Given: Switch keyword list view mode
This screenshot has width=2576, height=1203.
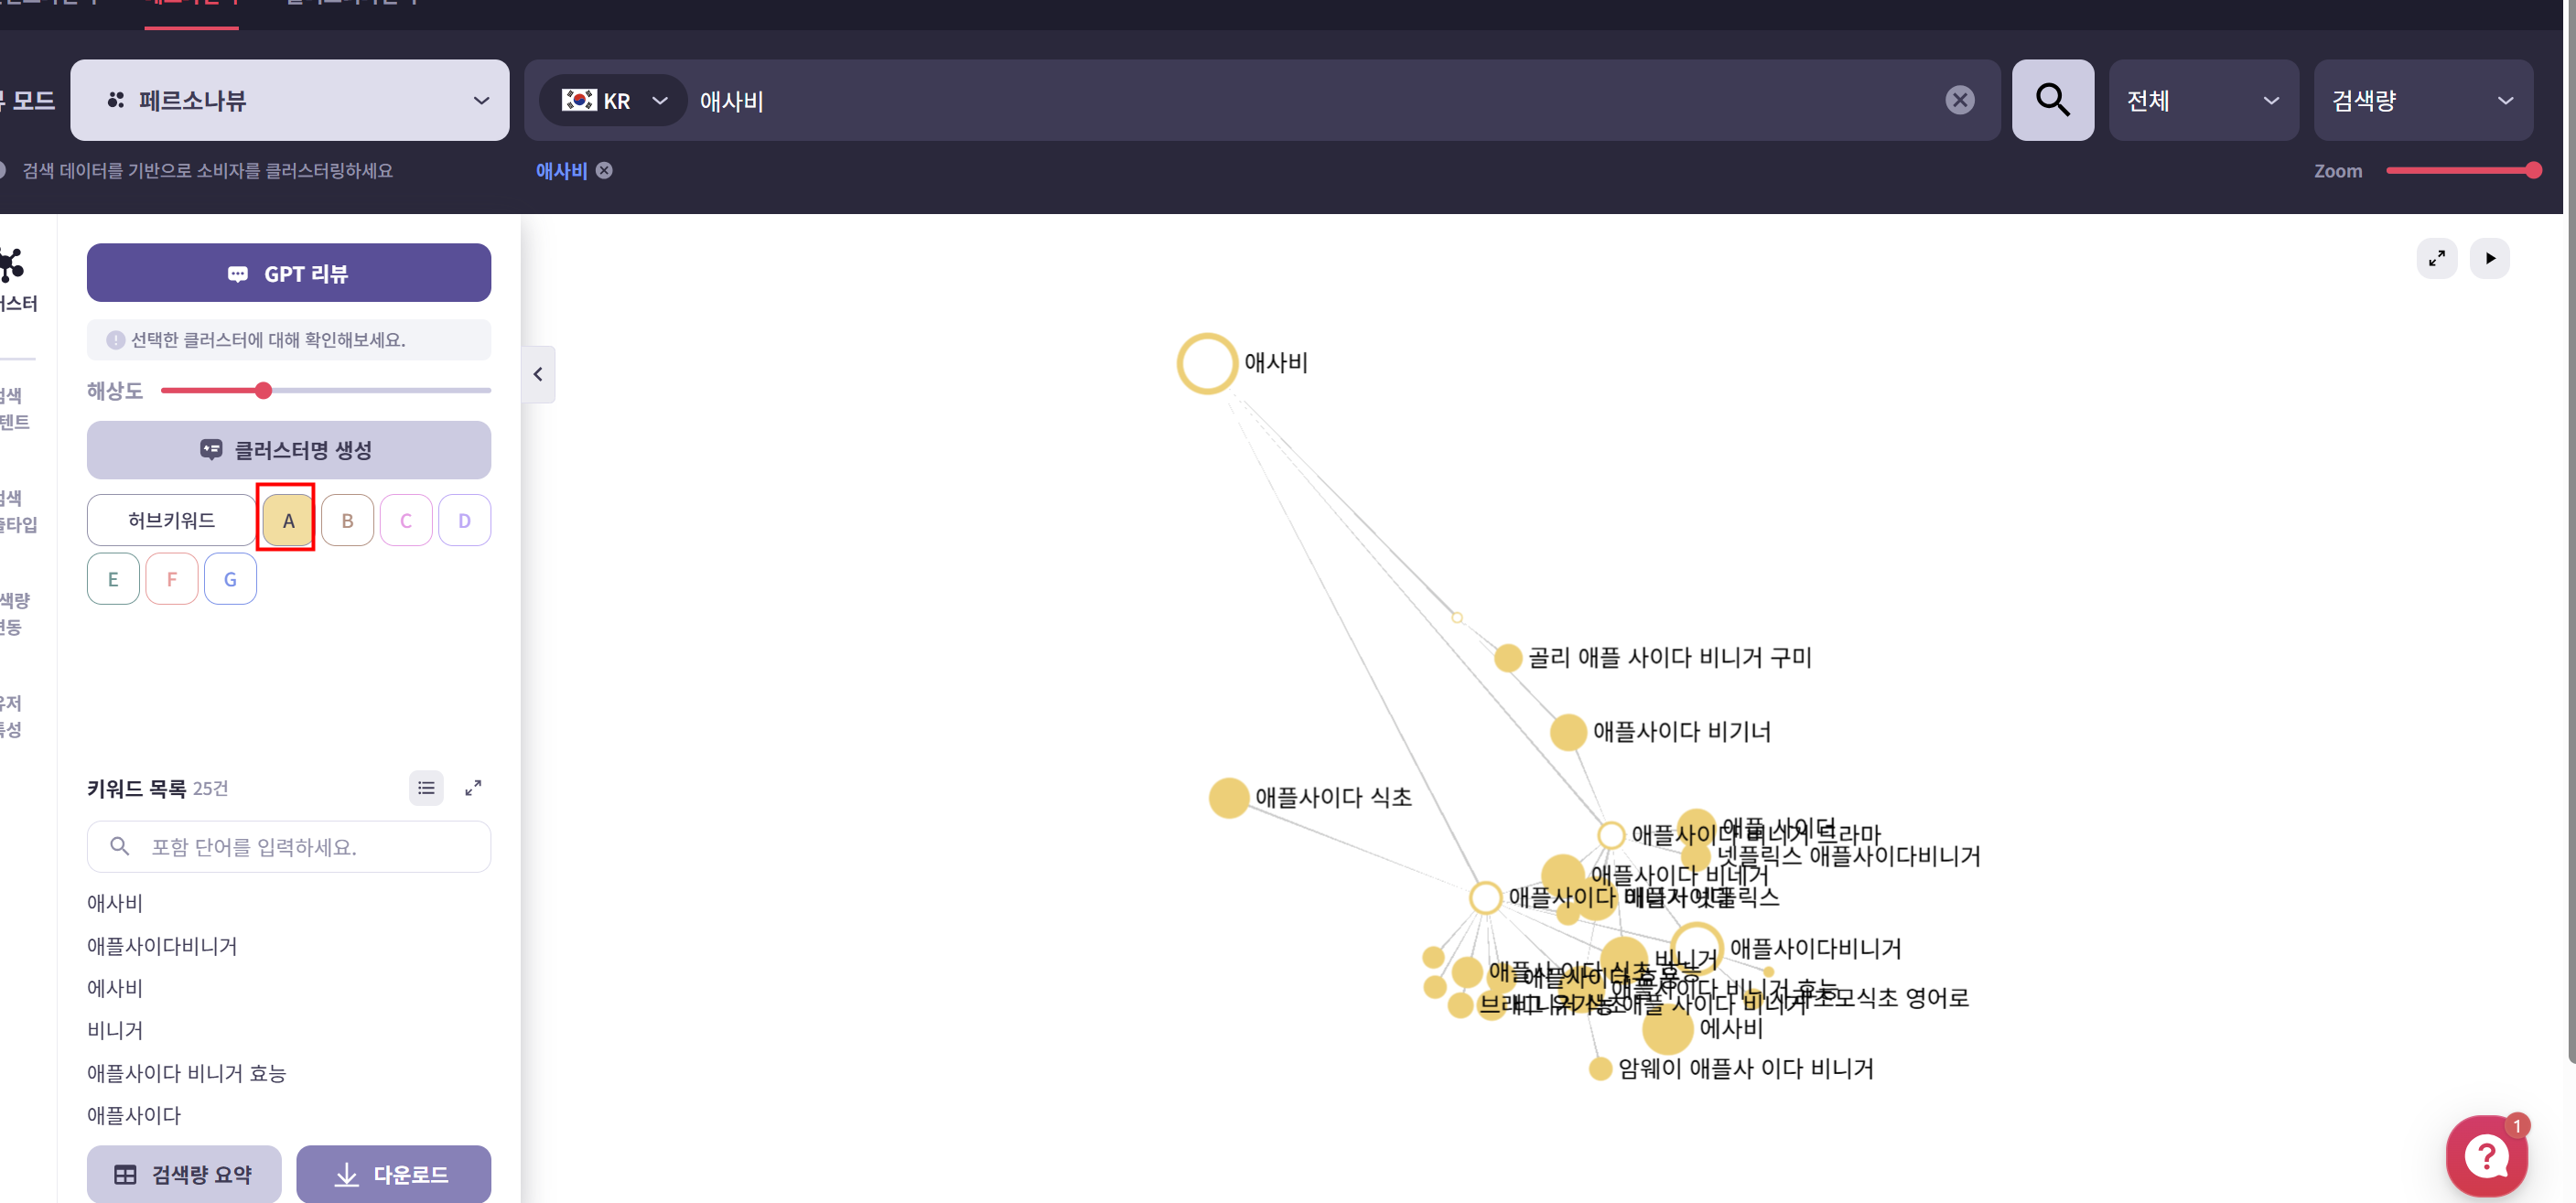Looking at the screenshot, I should pyautogui.click(x=426, y=788).
